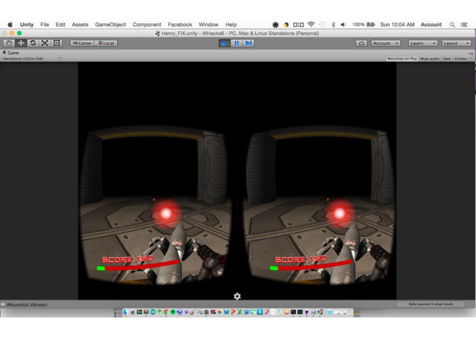Open the Unity application menu

pos(27,25)
